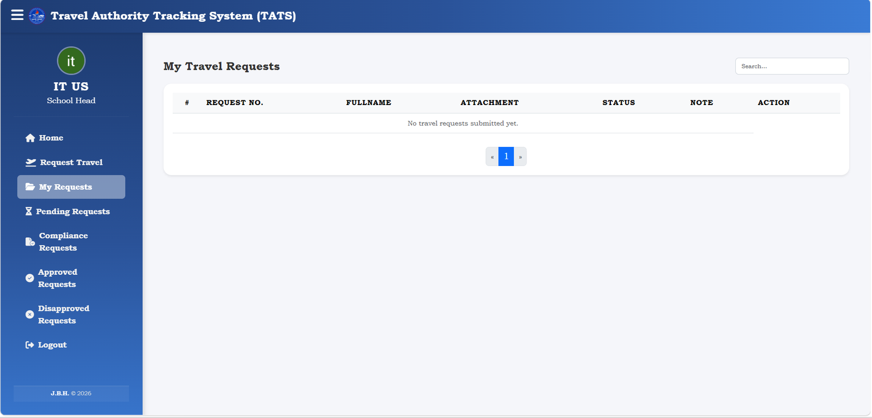Click the ACTION column header
The height and width of the screenshot is (418, 872).
click(x=774, y=103)
